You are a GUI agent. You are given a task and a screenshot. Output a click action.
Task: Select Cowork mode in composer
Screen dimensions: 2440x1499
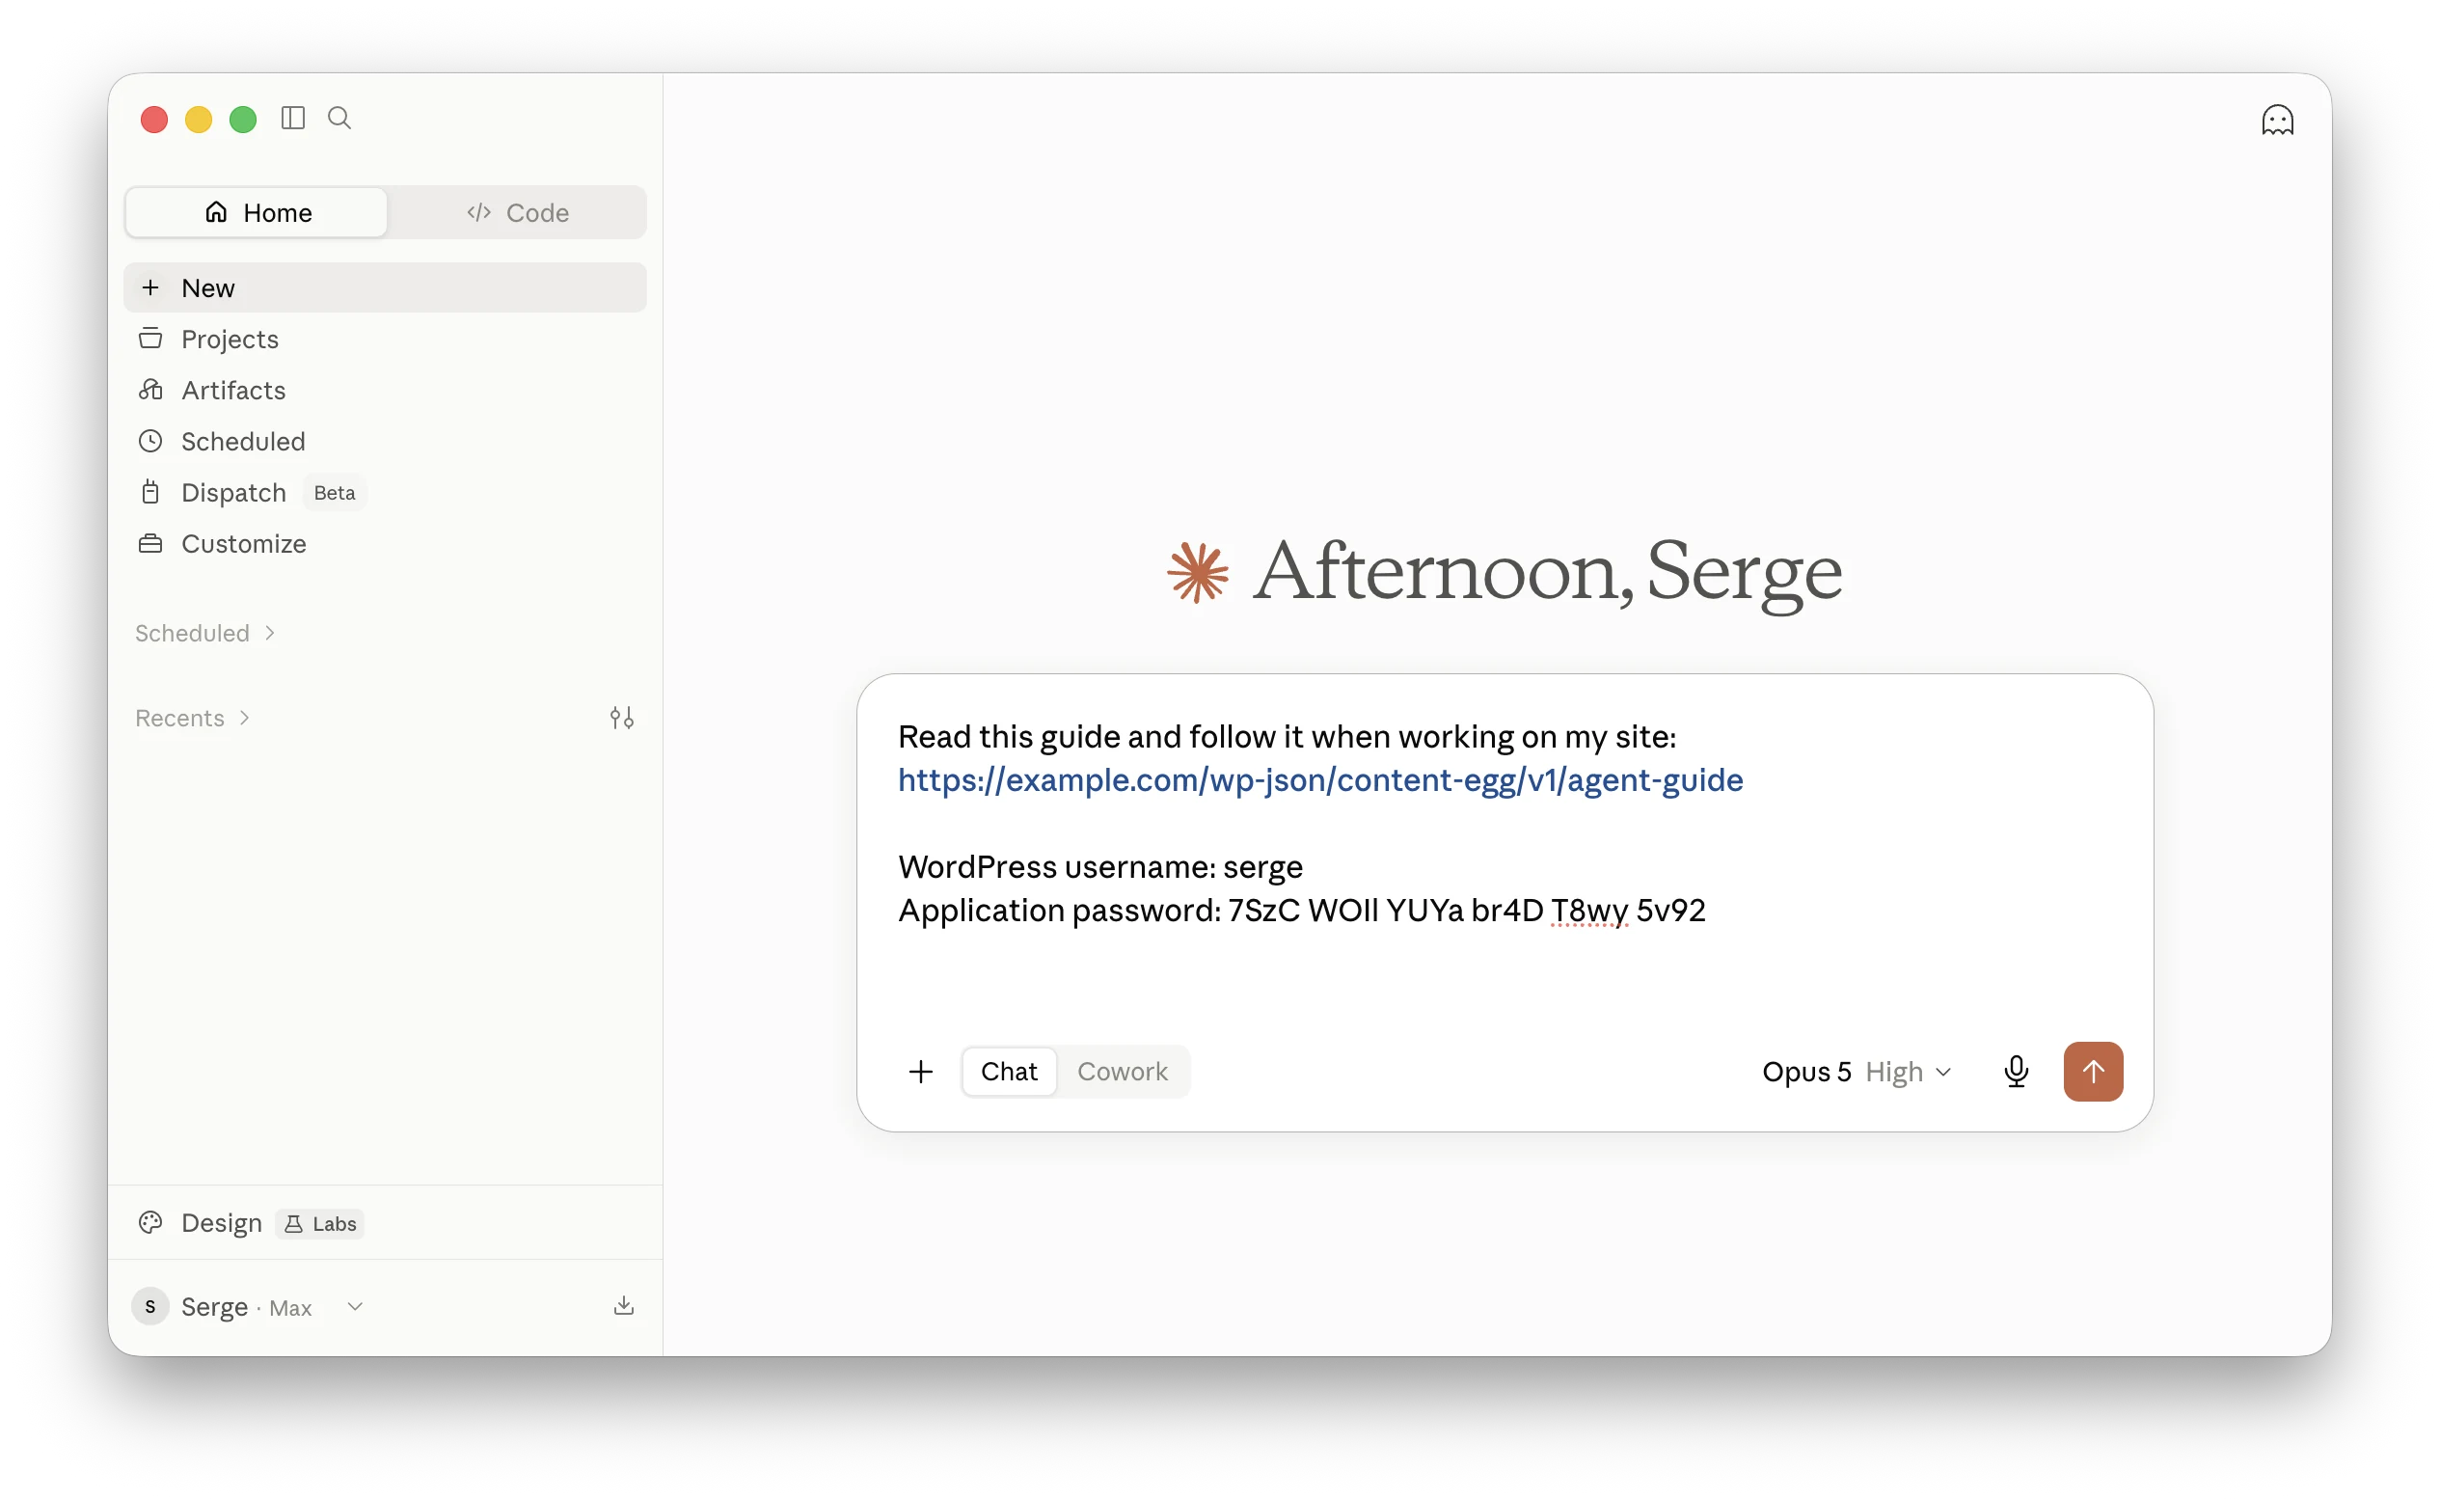coord(1122,1072)
